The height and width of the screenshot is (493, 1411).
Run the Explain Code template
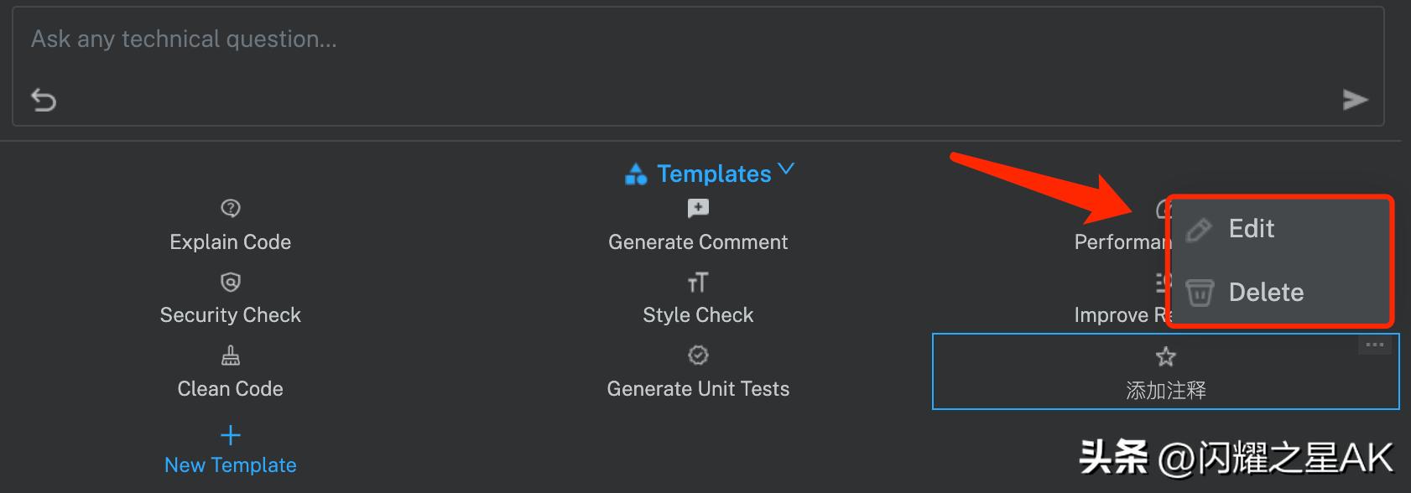coord(231,242)
